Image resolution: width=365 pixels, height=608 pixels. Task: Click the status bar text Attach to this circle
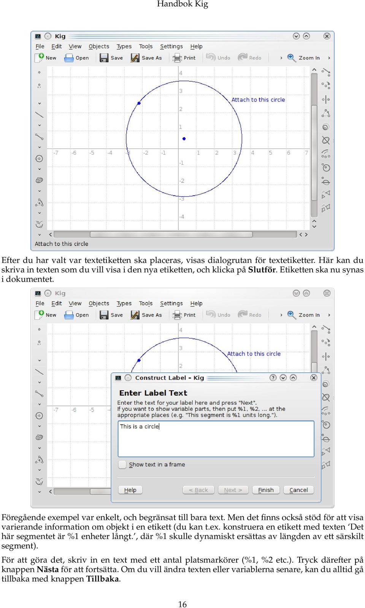(x=62, y=244)
